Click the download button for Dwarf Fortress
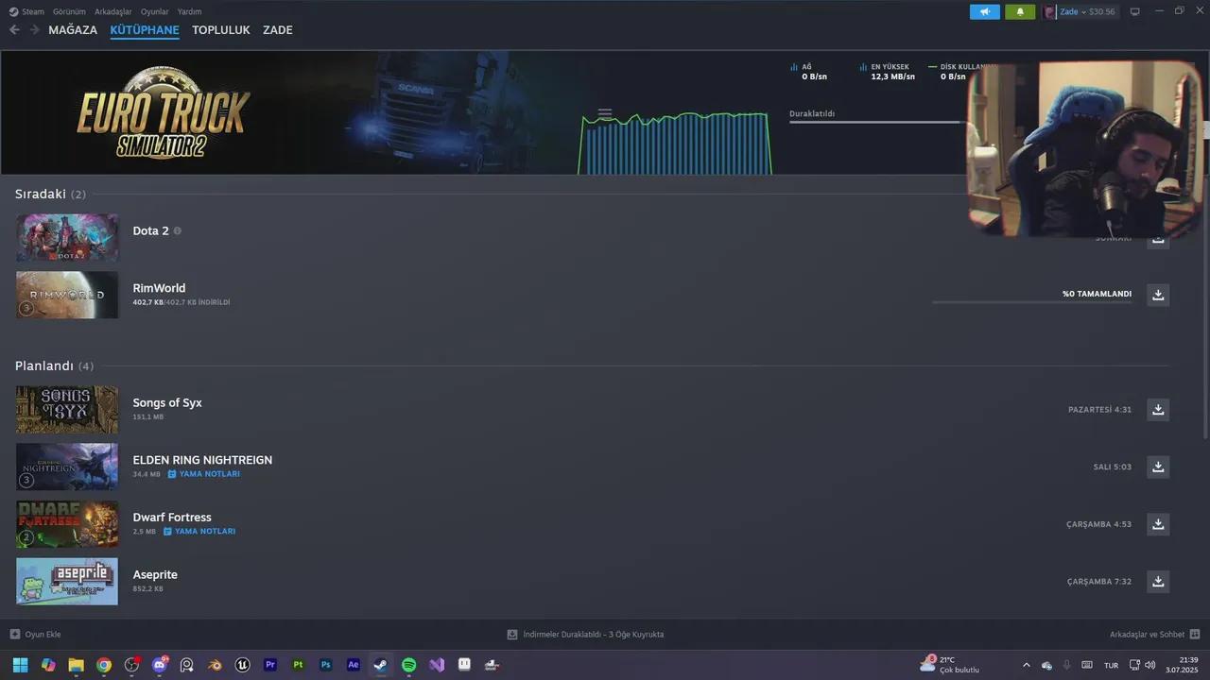The image size is (1210, 680). click(x=1158, y=524)
